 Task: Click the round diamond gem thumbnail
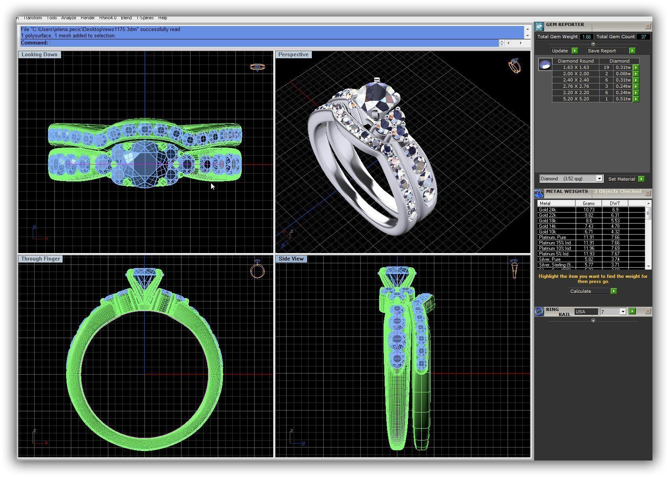[545, 65]
